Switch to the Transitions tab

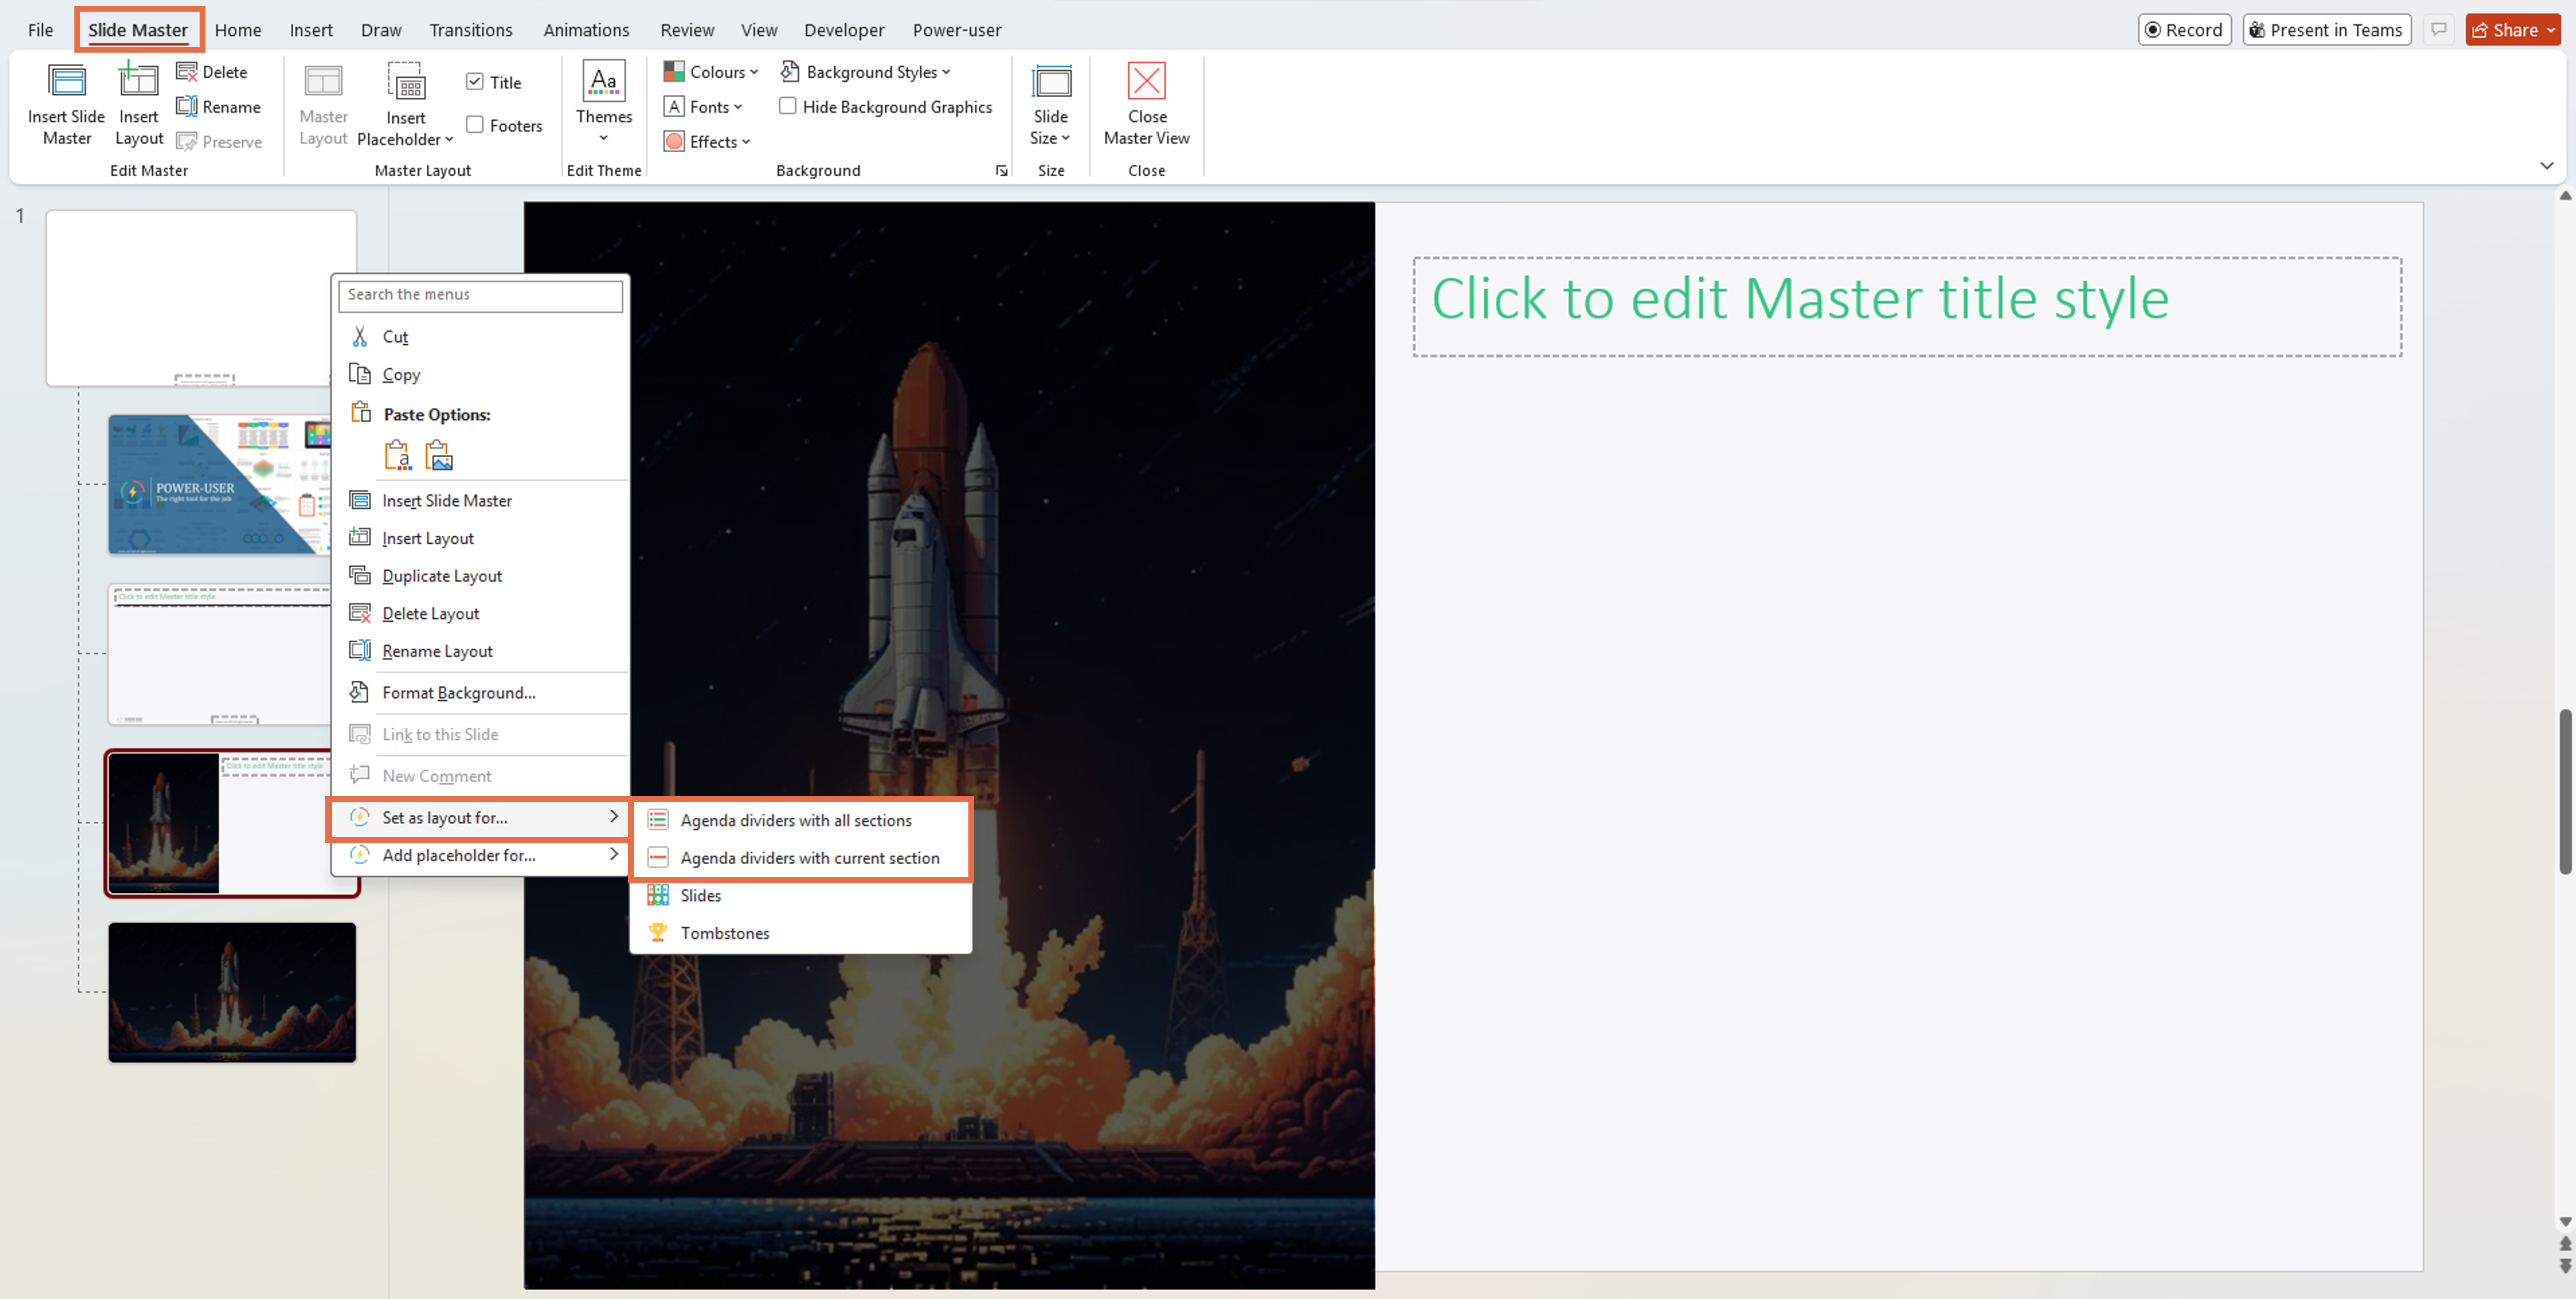click(471, 30)
